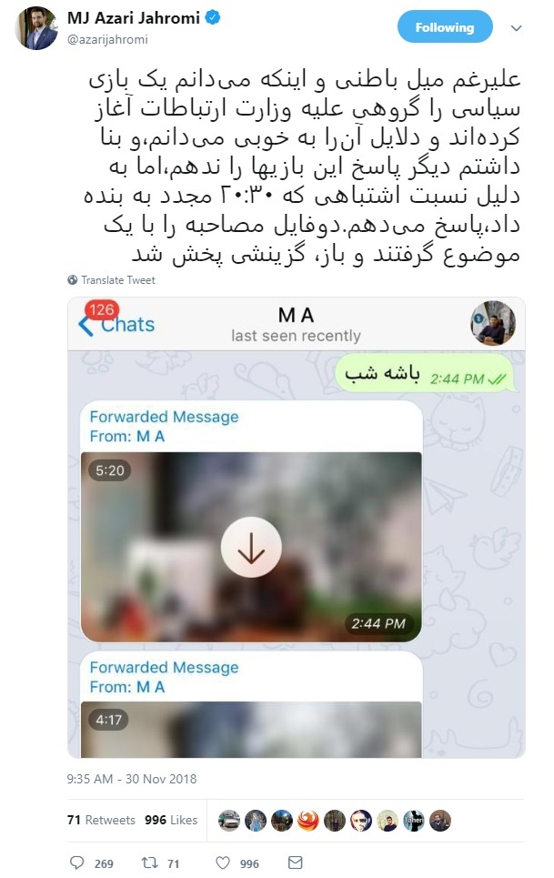
Task: Open the @azarijahromi handle link
Action: [107, 39]
